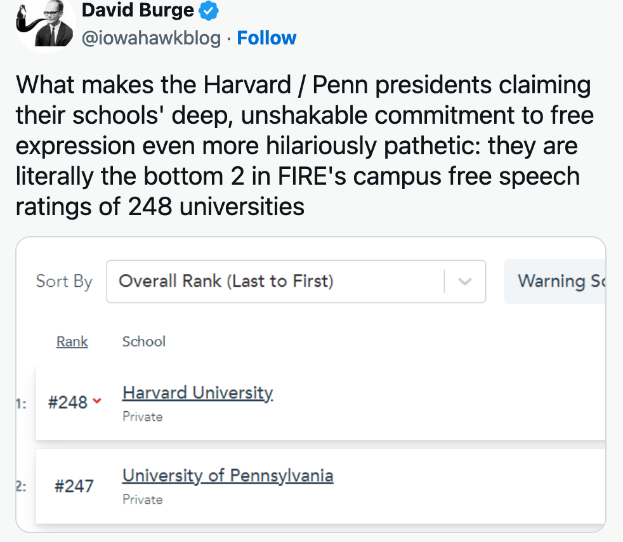The height and width of the screenshot is (542, 623).
Task: Click the tweet text about FIRE's ratings
Action: click(305, 145)
